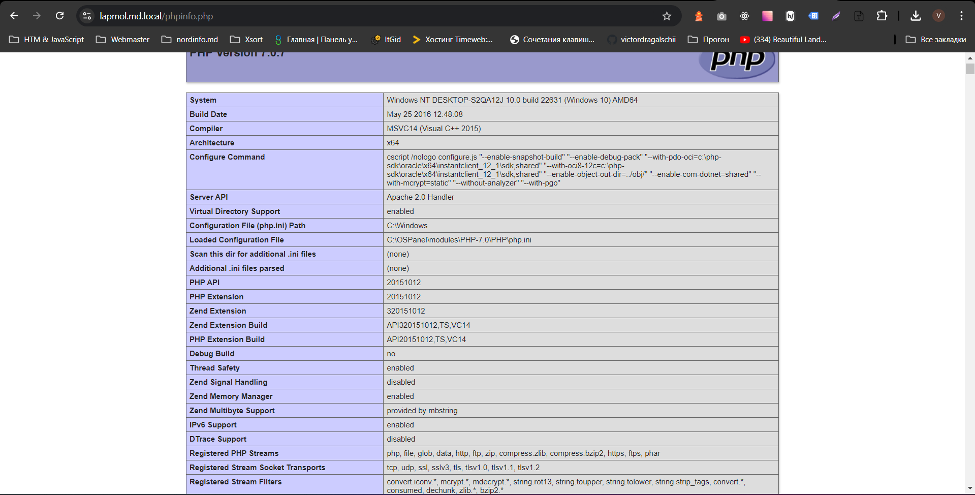975x495 pixels.
Task: Click the C:\Windows config path value
Action: pyautogui.click(x=407, y=226)
